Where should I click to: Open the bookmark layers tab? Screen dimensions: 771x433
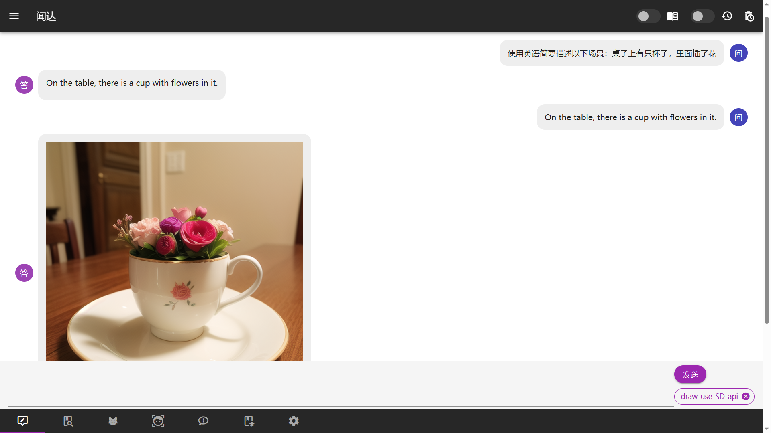coord(249,421)
